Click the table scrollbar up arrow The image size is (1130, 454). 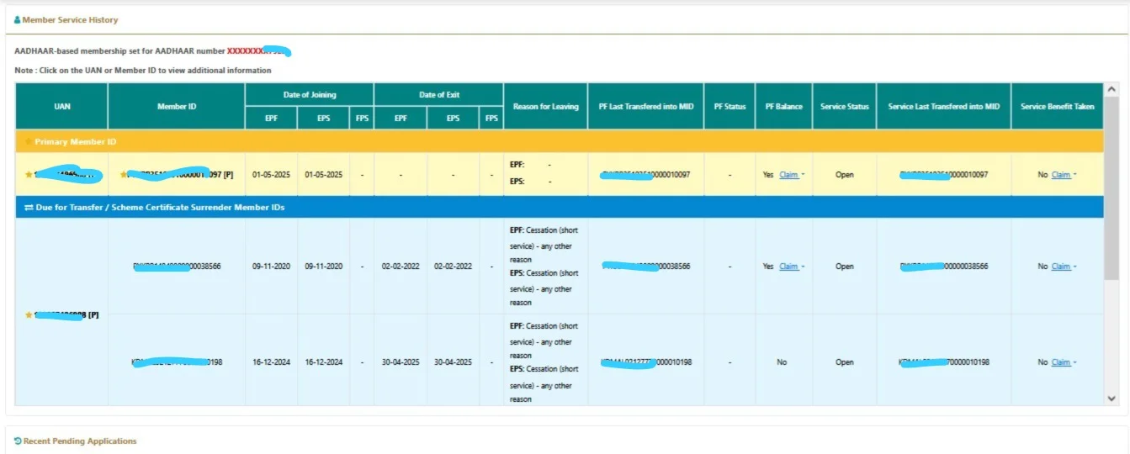tap(1111, 88)
